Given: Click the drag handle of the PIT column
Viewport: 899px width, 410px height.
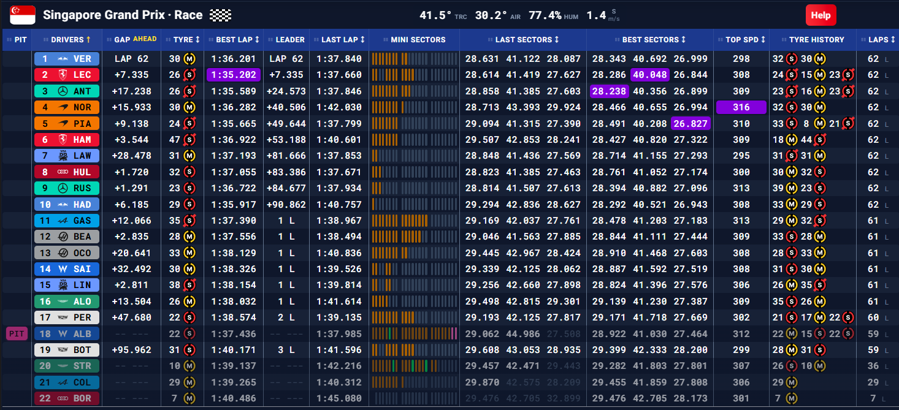Looking at the screenshot, I should 9,40.
